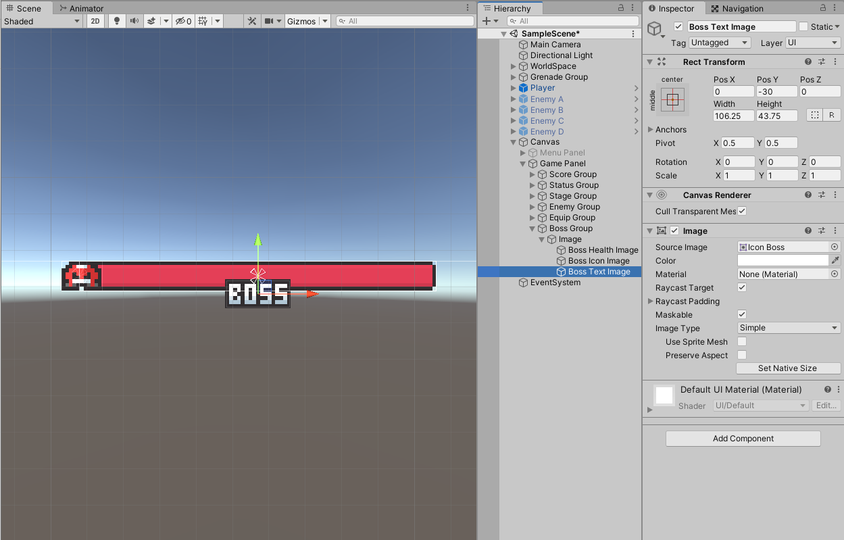
Task: Open Scene panel three-dot options menu
Action: pos(468,8)
